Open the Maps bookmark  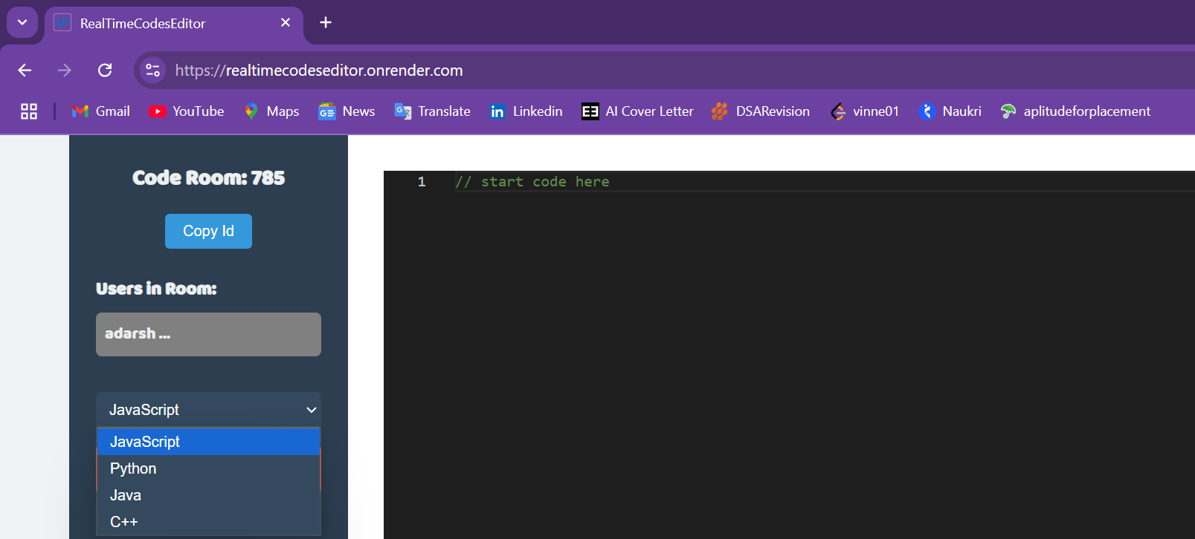271,111
